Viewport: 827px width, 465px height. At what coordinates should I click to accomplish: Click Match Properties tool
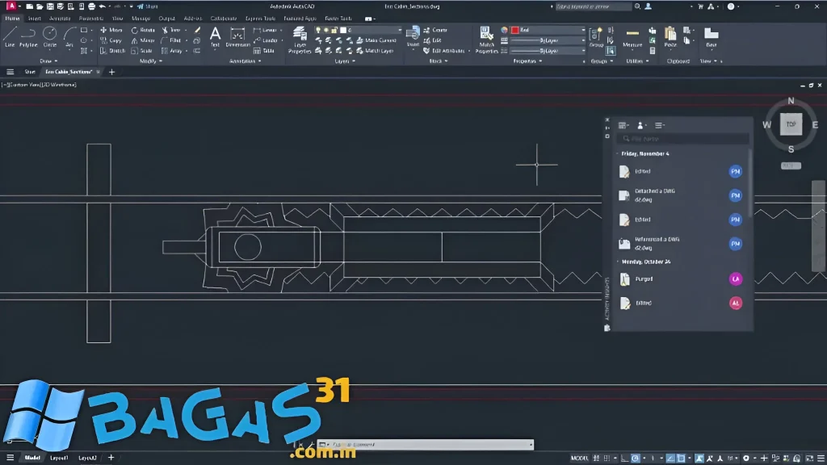(x=486, y=40)
